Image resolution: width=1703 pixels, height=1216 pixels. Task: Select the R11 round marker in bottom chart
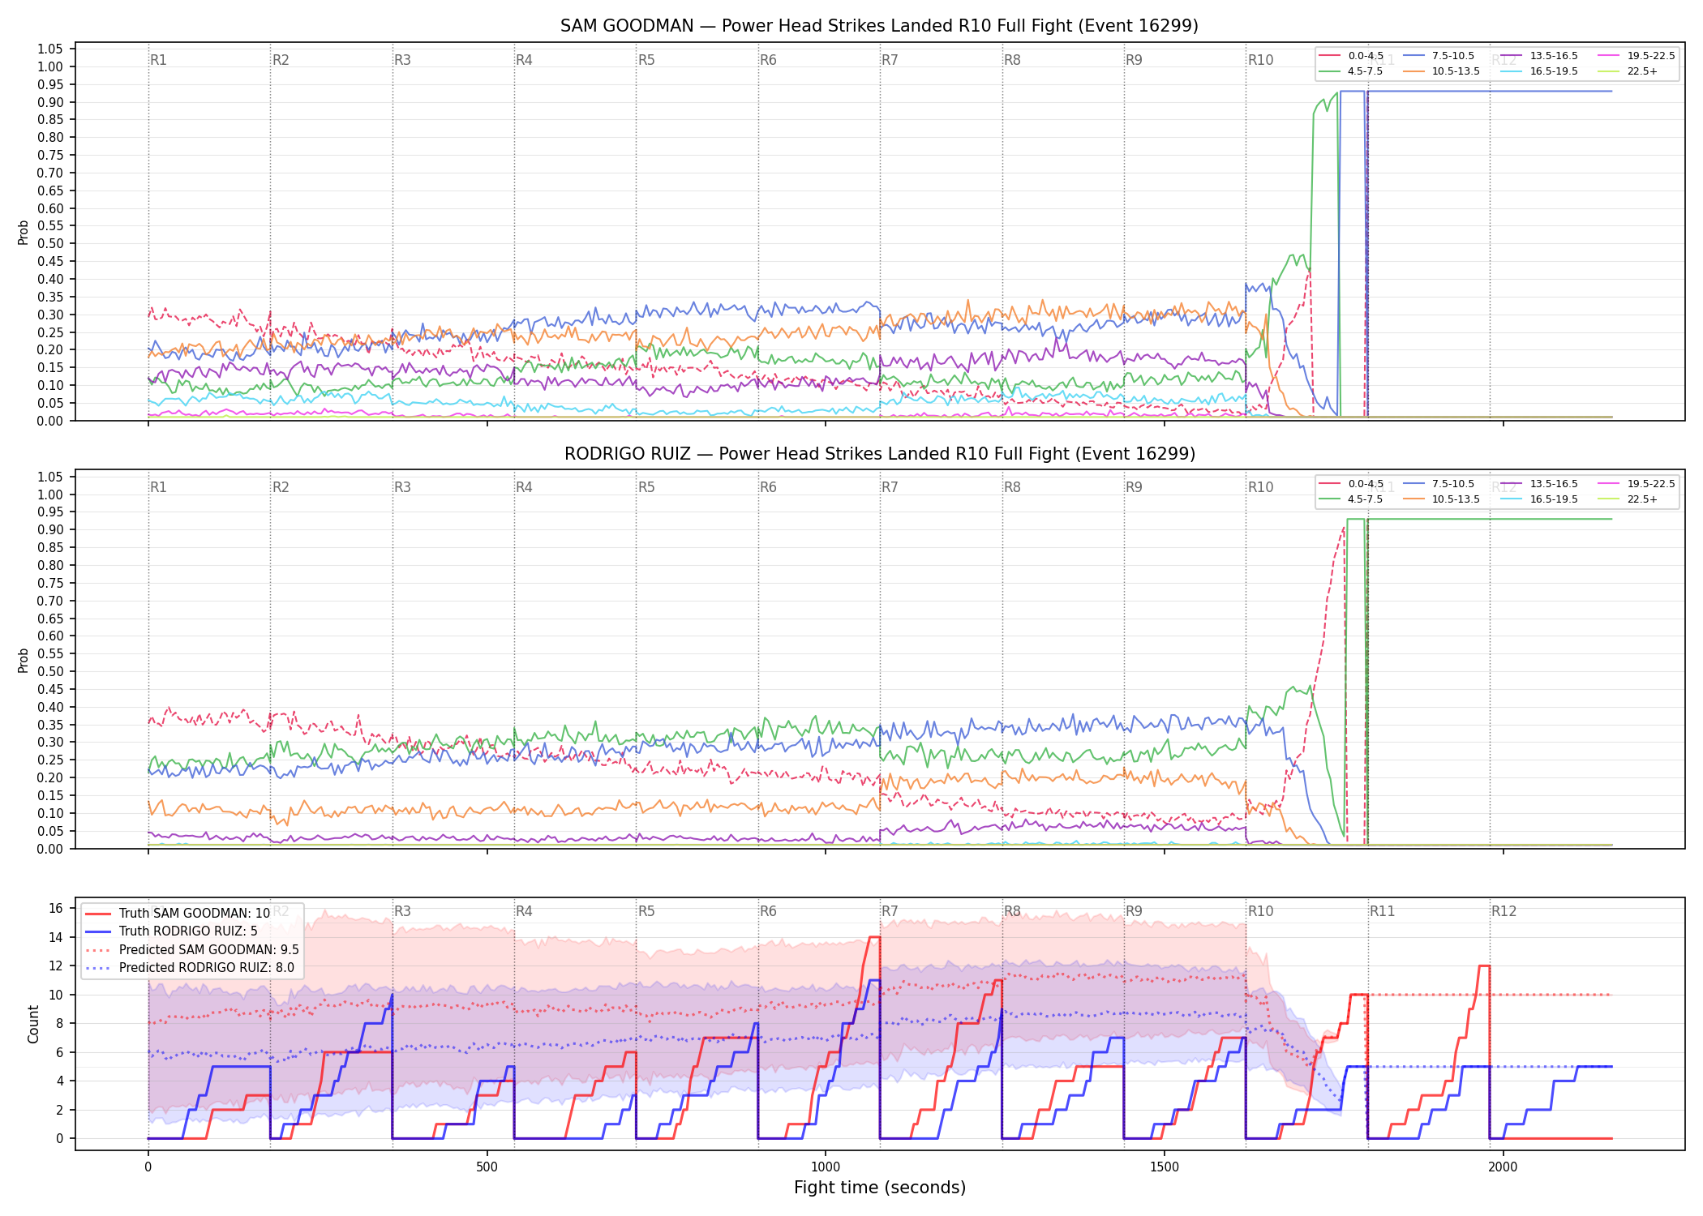[1383, 911]
